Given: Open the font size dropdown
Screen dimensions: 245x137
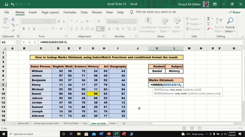Looking at the screenshot, I should [54, 21].
